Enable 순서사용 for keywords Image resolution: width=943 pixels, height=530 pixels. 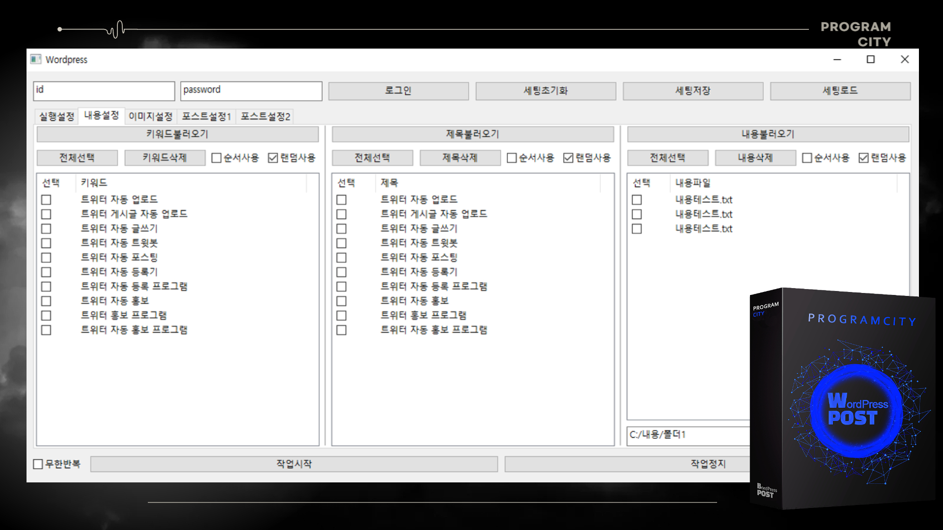217,158
